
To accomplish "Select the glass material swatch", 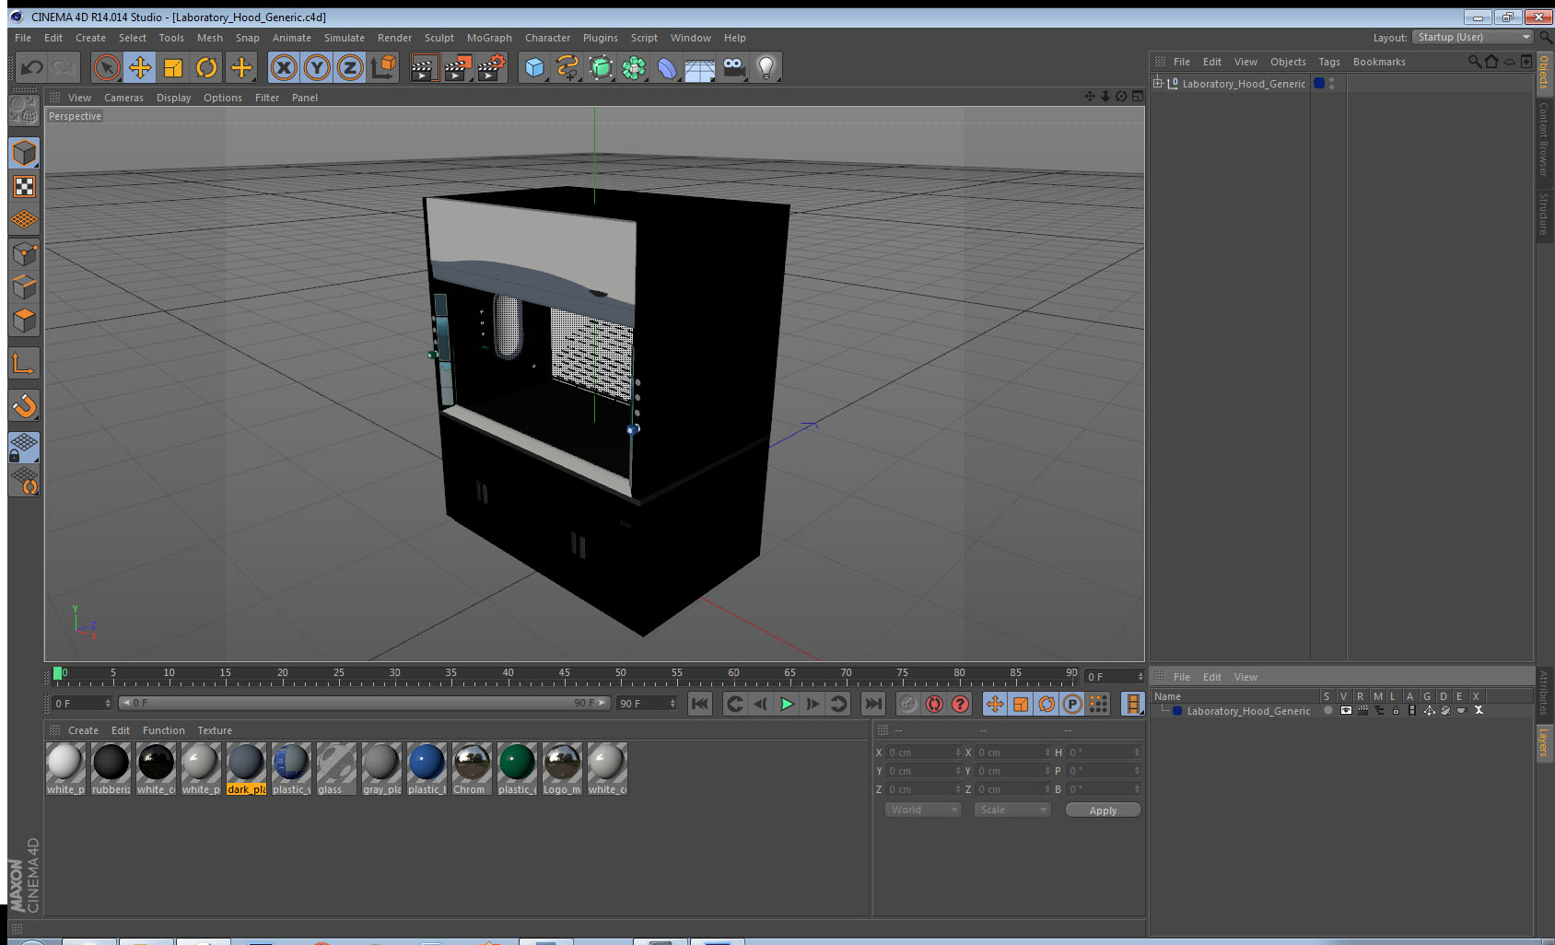I will pyautogui.click(x=336, y=768).
